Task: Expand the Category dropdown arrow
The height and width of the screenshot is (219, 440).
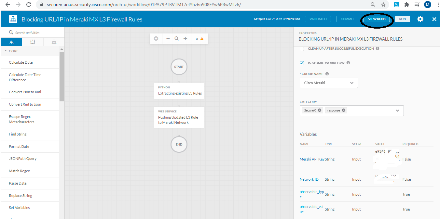Action: (x=397, y=110)
